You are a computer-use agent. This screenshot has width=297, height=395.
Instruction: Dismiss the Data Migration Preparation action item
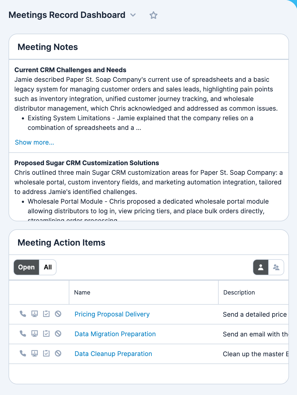58,334
